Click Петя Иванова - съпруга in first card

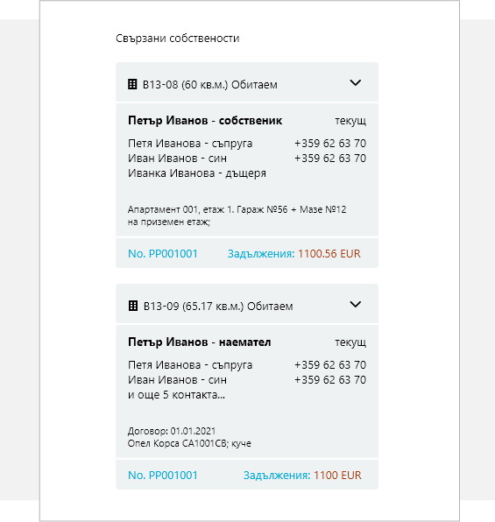(190, 144)
